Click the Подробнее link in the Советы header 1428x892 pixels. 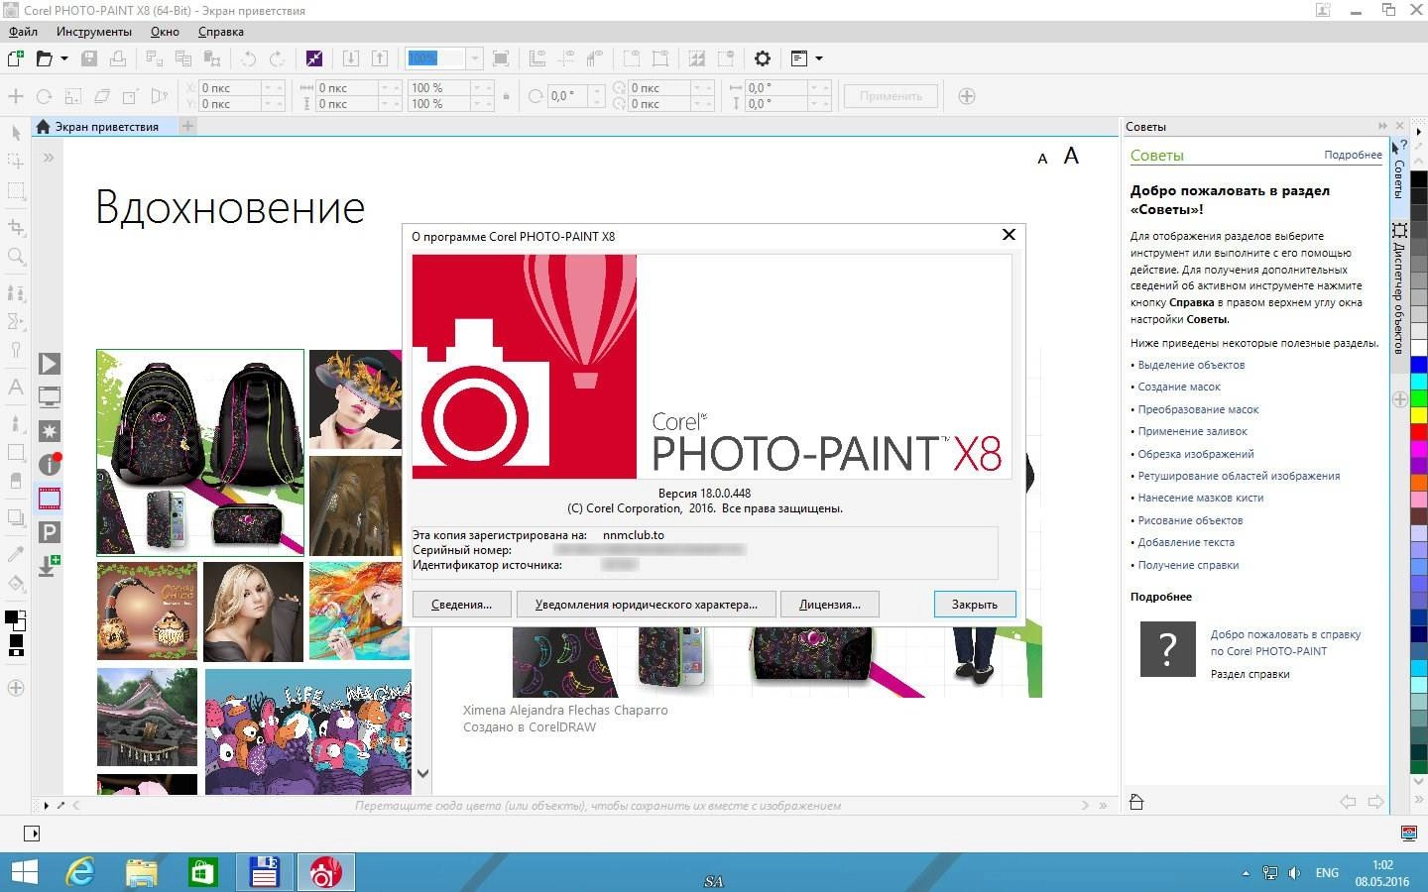1353,155
